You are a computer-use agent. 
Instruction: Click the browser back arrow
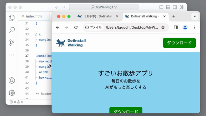click(x=57, y=27)
